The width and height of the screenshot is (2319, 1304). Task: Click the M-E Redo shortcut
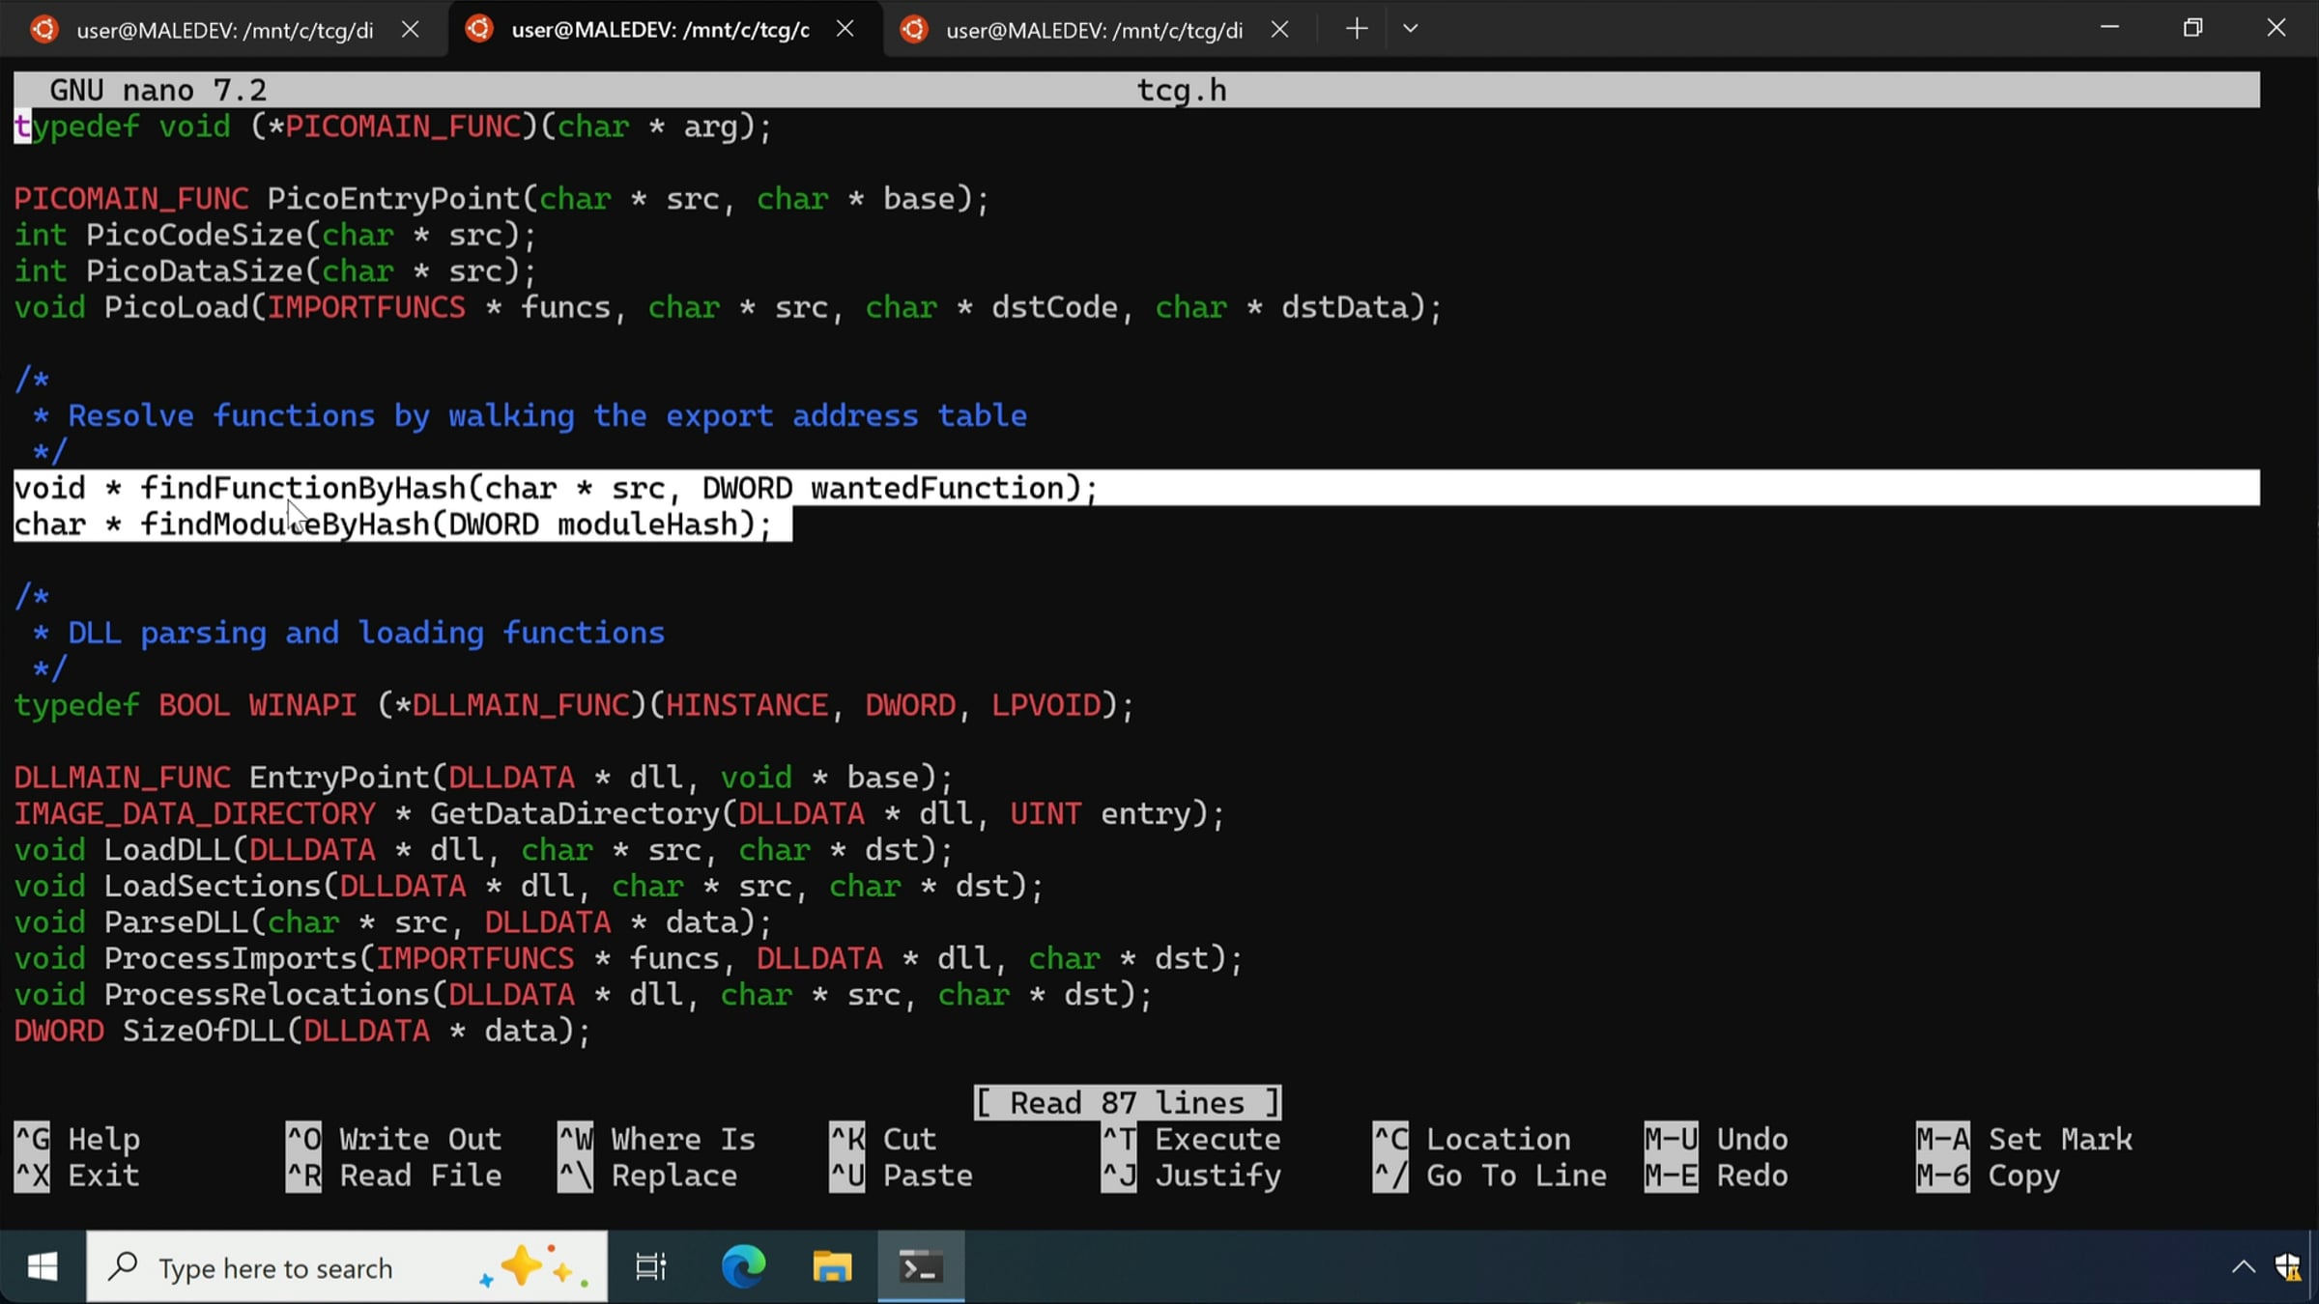pos(1717,1176)
